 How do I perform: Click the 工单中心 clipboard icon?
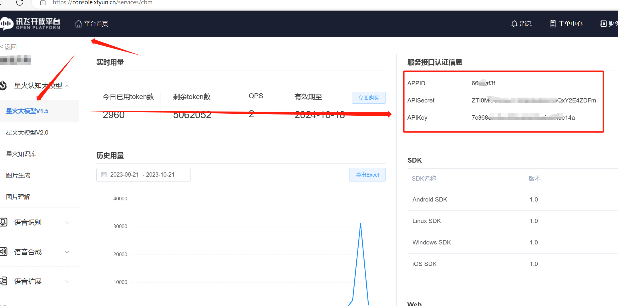coord(553,24)
